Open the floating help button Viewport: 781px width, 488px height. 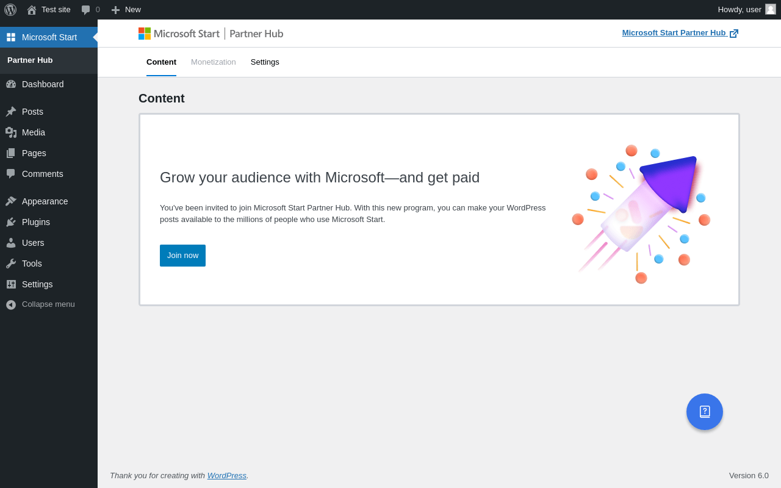705,412
